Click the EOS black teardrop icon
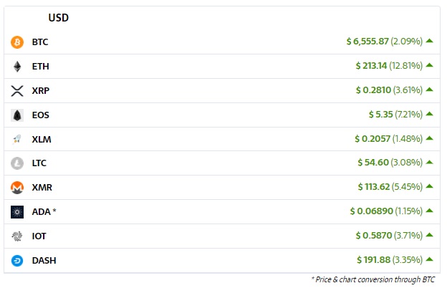Image resolution: width=447 pixels, height=288 pixels. pyautogui.click(x=17, y=115)
